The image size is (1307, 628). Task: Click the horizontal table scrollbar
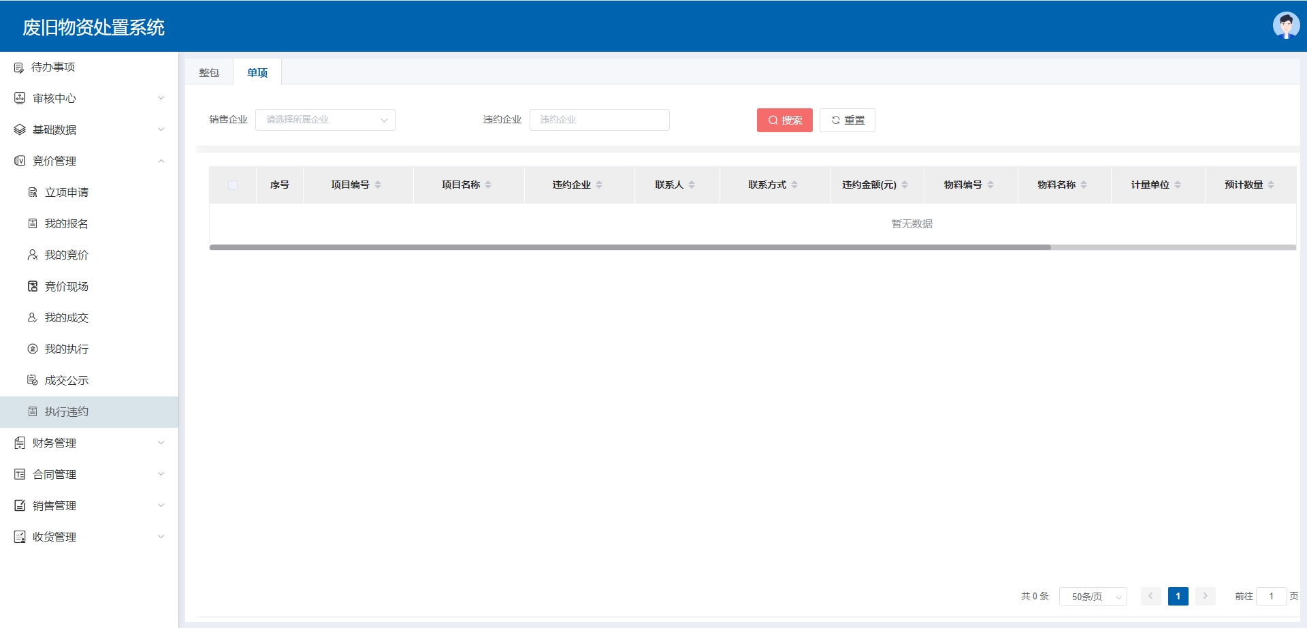tap(630, 247)
